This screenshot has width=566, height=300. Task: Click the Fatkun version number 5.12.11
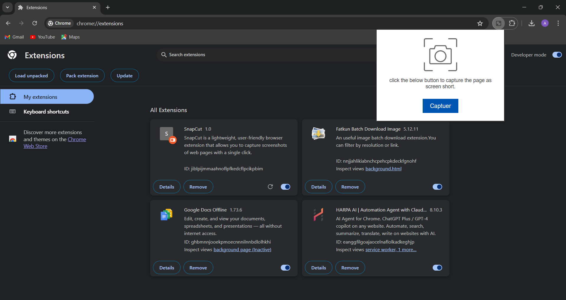[411, 129]
